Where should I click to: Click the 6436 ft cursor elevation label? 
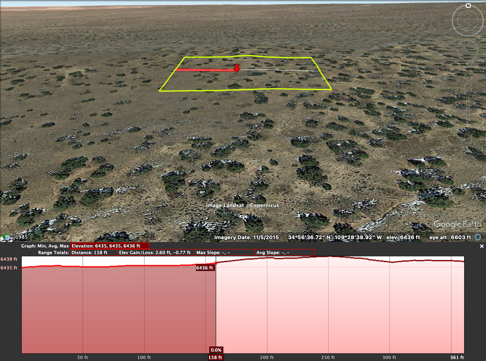(205, 268)
